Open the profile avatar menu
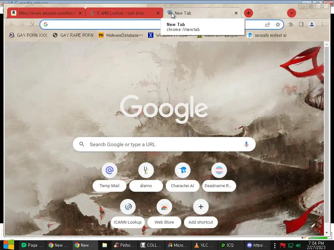The width and height of the screenshot is (334, 250). [311, 24]
